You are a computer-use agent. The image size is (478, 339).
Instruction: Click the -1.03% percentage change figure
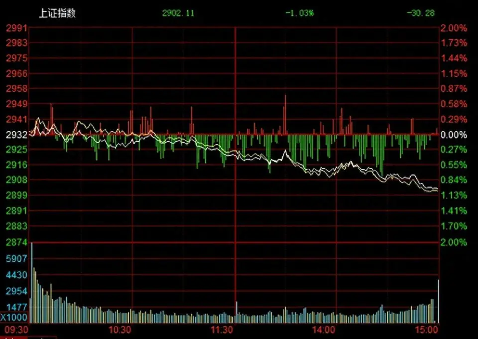[x=299, y=13]
